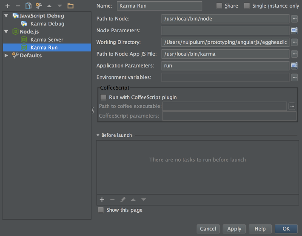
Task: Browse for the Node App JS File
Action: 294,54
